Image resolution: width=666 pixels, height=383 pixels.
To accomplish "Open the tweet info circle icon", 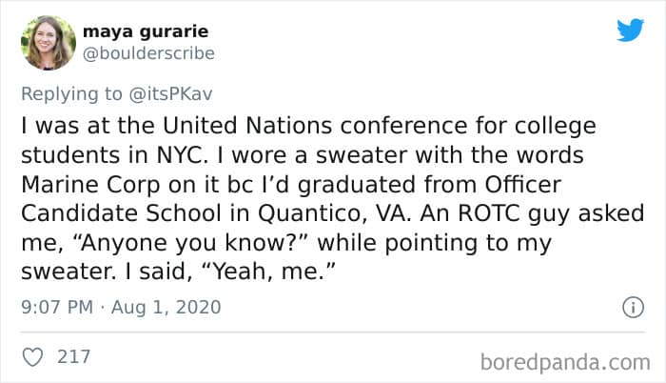I will [x=628, y=308].
